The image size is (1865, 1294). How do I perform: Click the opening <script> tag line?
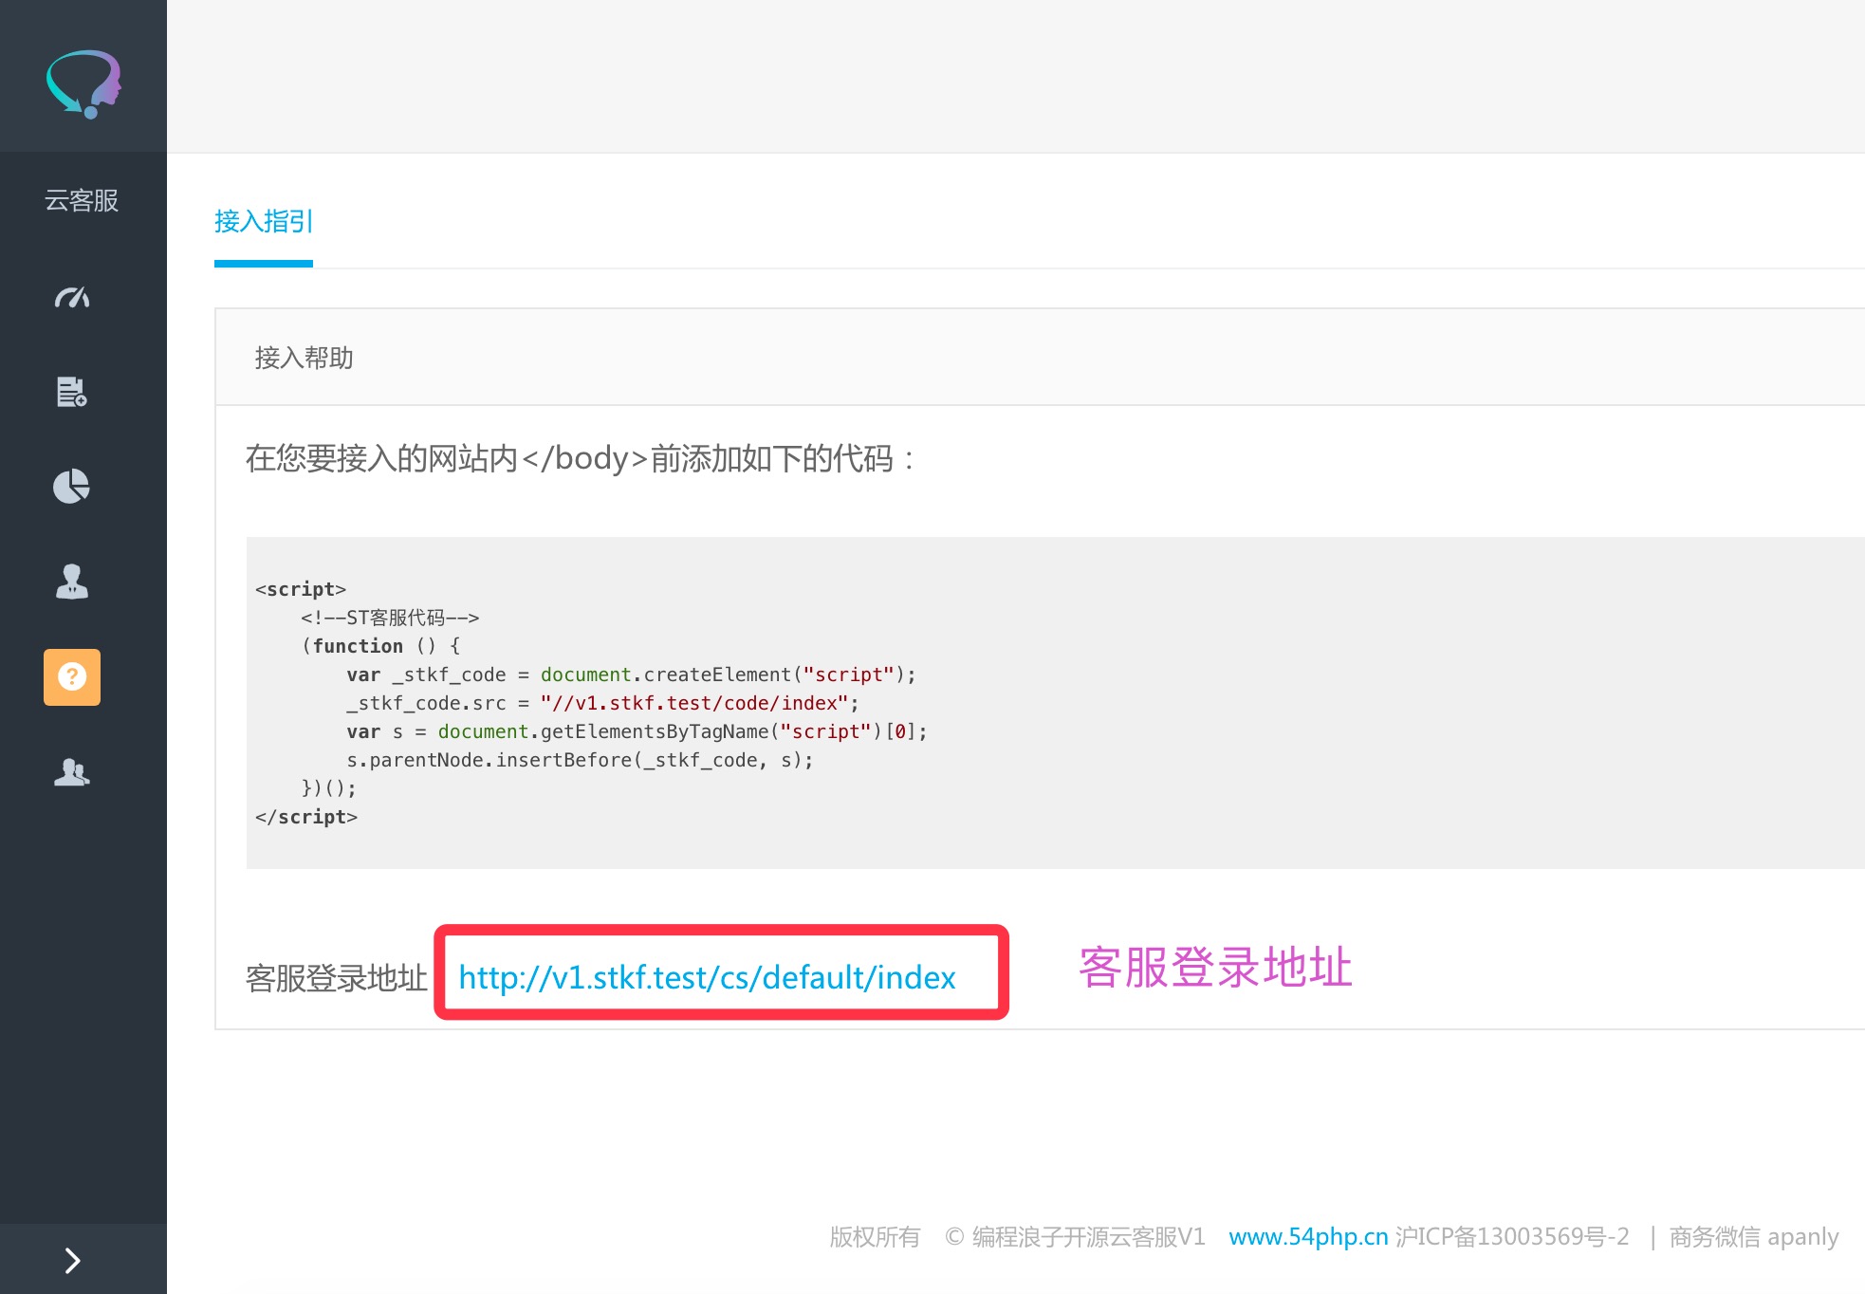[301, 589]
